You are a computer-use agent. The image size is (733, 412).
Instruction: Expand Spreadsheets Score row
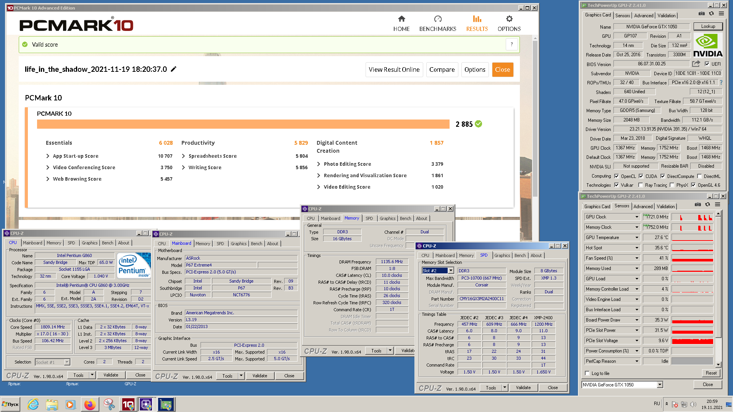pyautogui.click(x=183, y=156)
